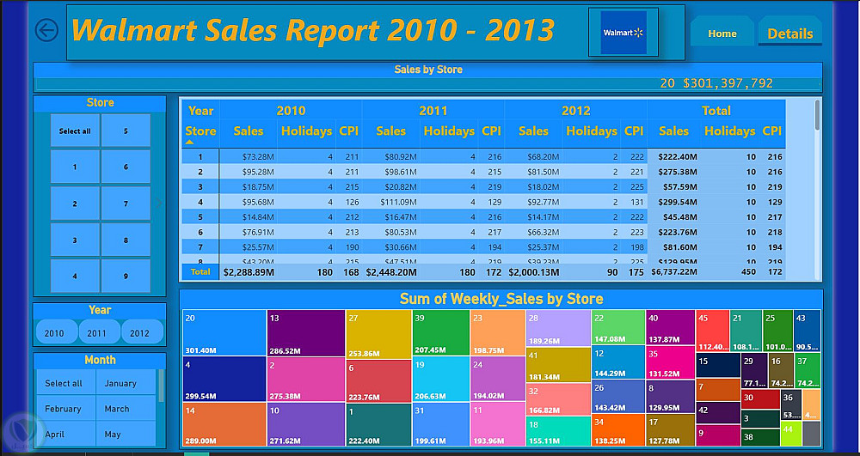The height and width of the screenshot is (456, 860).
Task: Click store 27 yellow treemap tile
Action: (378, 334)
